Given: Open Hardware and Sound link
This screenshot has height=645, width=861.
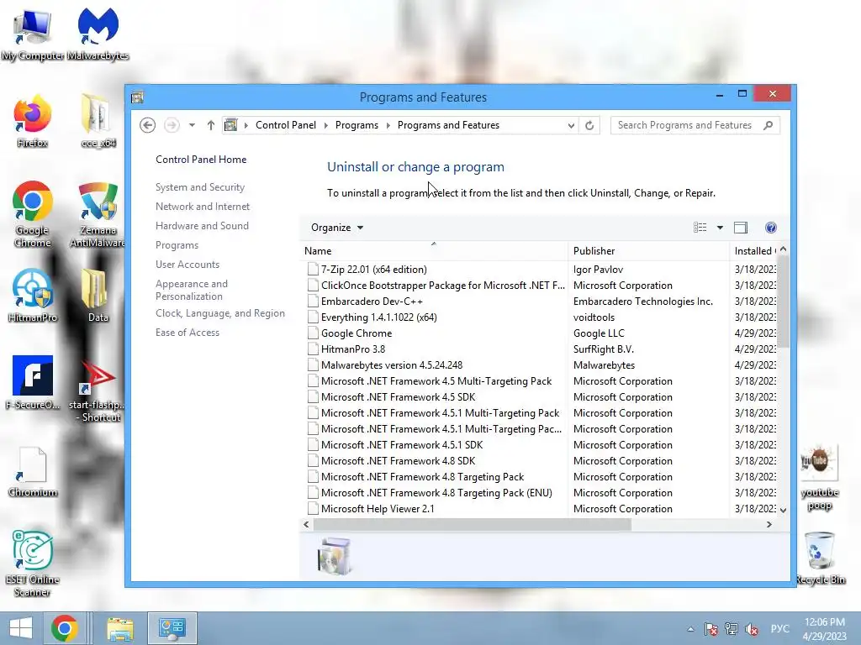Looking at the screenshot, I should pos(202,225).
